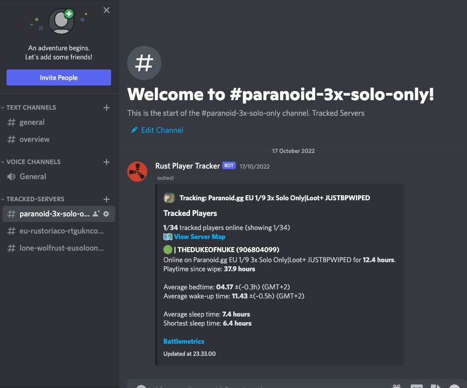
Task: Click hash icon beside eu-rustoriaco channel
Action: [12, 231]
